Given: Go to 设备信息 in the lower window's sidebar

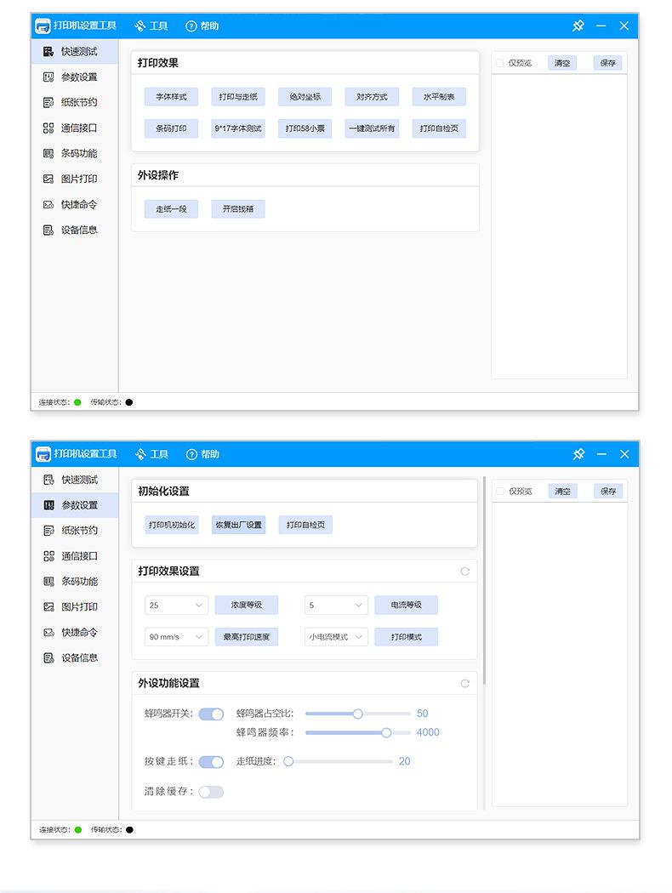Looking at the screenshot, I should coord(78,658).
